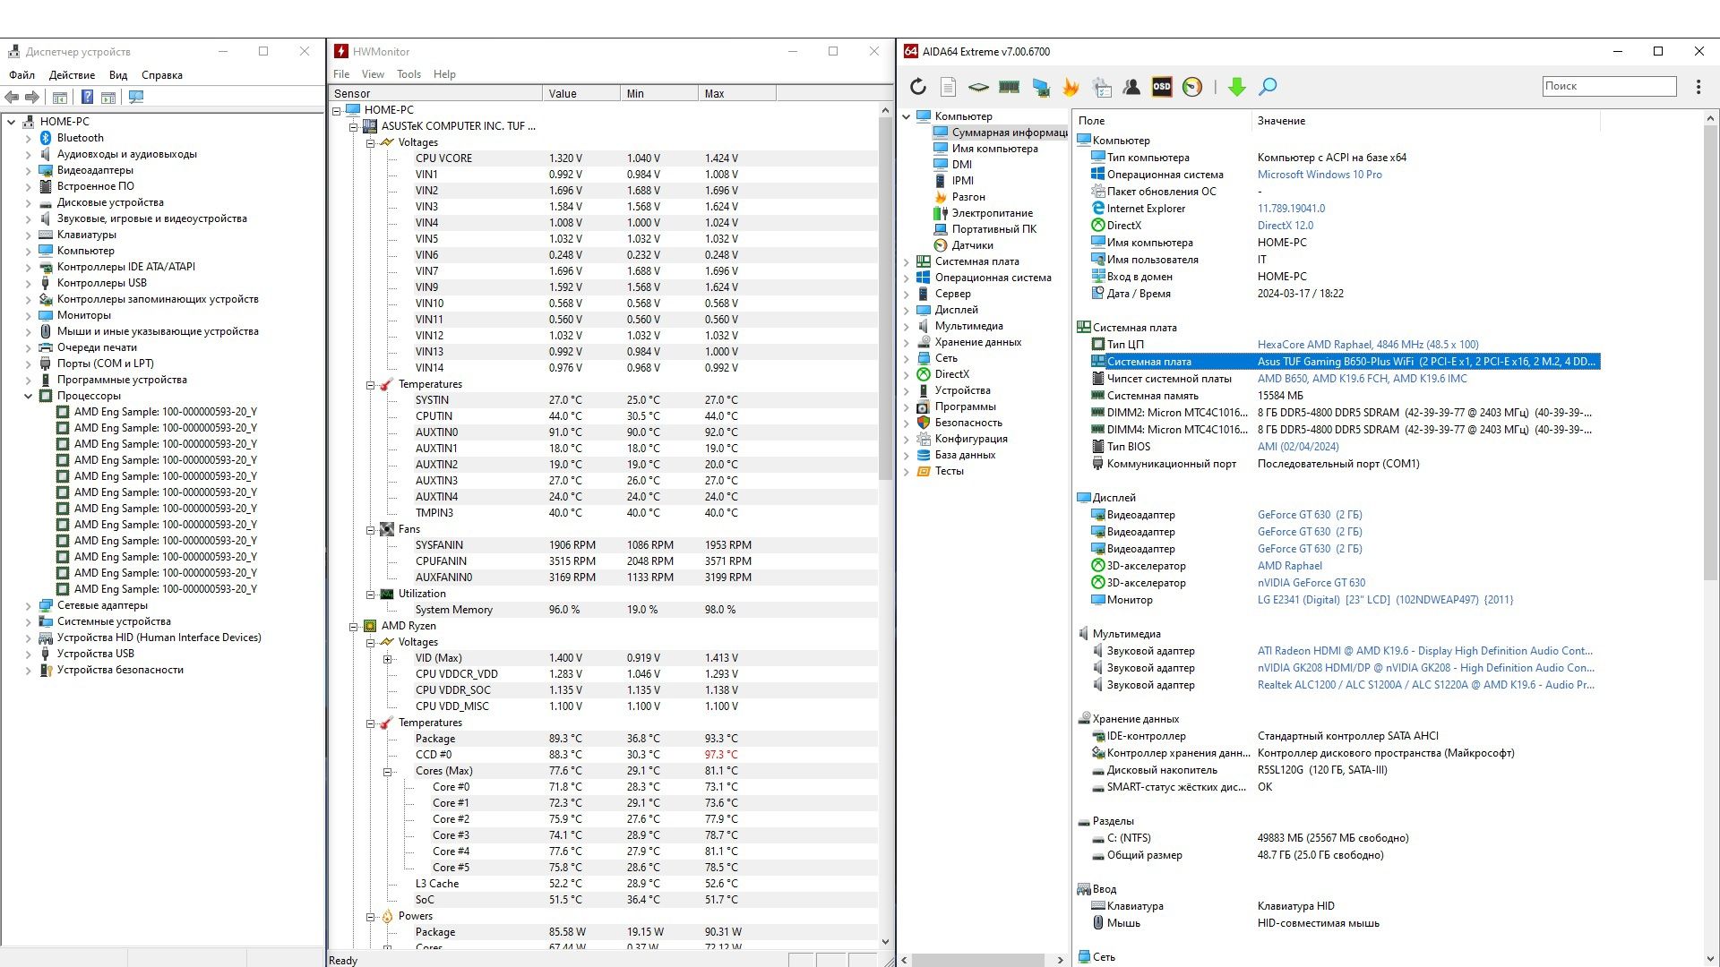This screenshot has height=967, width=1720.
Task: Click the Bluetooth icon in Device Manager tree
Action: click(46, 138)
